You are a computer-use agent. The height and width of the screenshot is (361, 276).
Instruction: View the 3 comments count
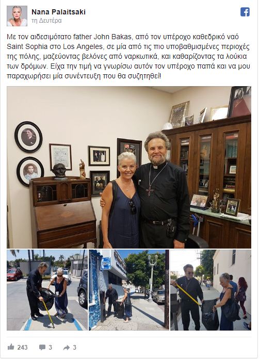click(x=50, y=348)
